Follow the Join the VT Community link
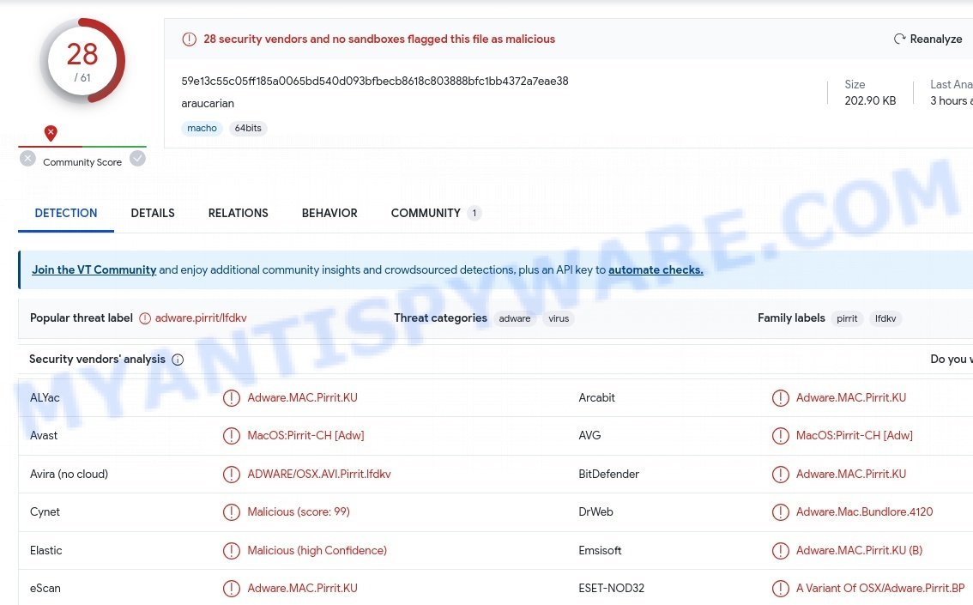The height and width of the screenshot is (605, 973). point(94,270)
